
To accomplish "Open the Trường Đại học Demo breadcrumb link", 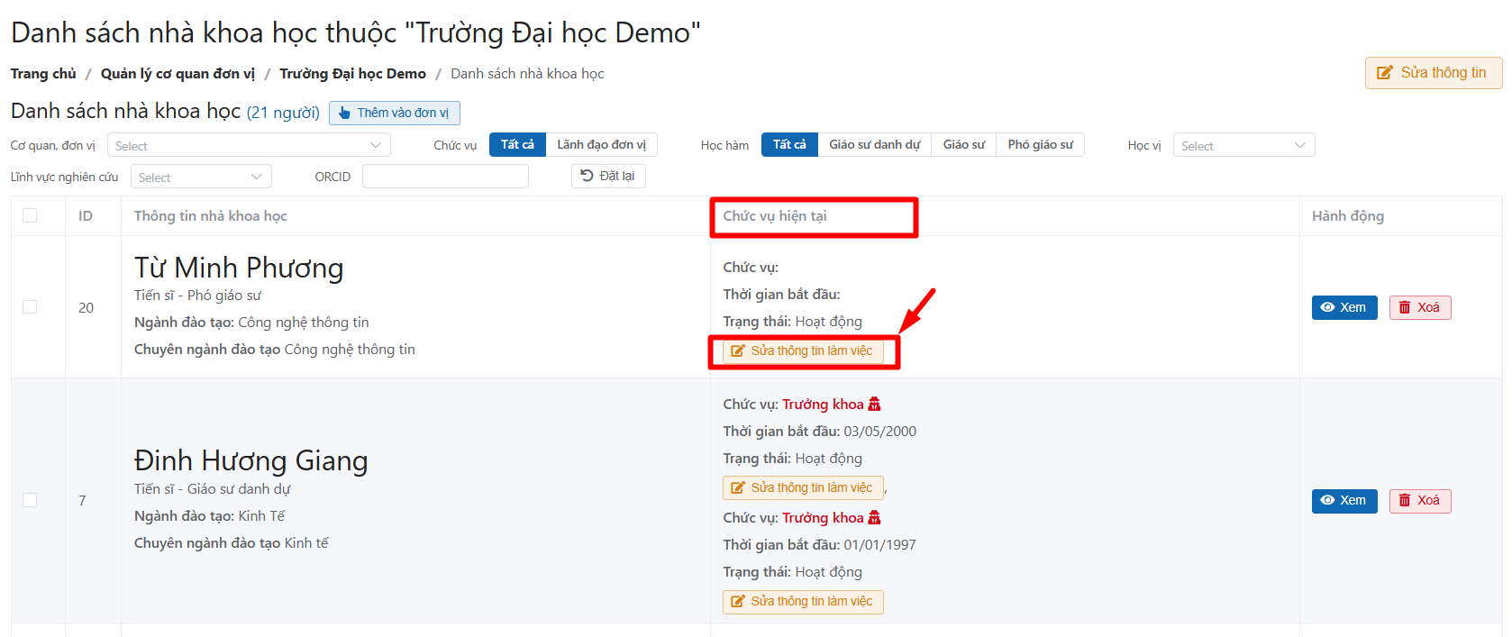I will [352, 74].
